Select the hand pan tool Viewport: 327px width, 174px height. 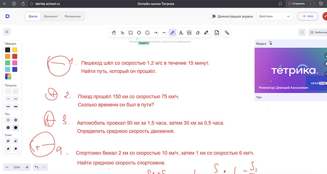[114, 33]
